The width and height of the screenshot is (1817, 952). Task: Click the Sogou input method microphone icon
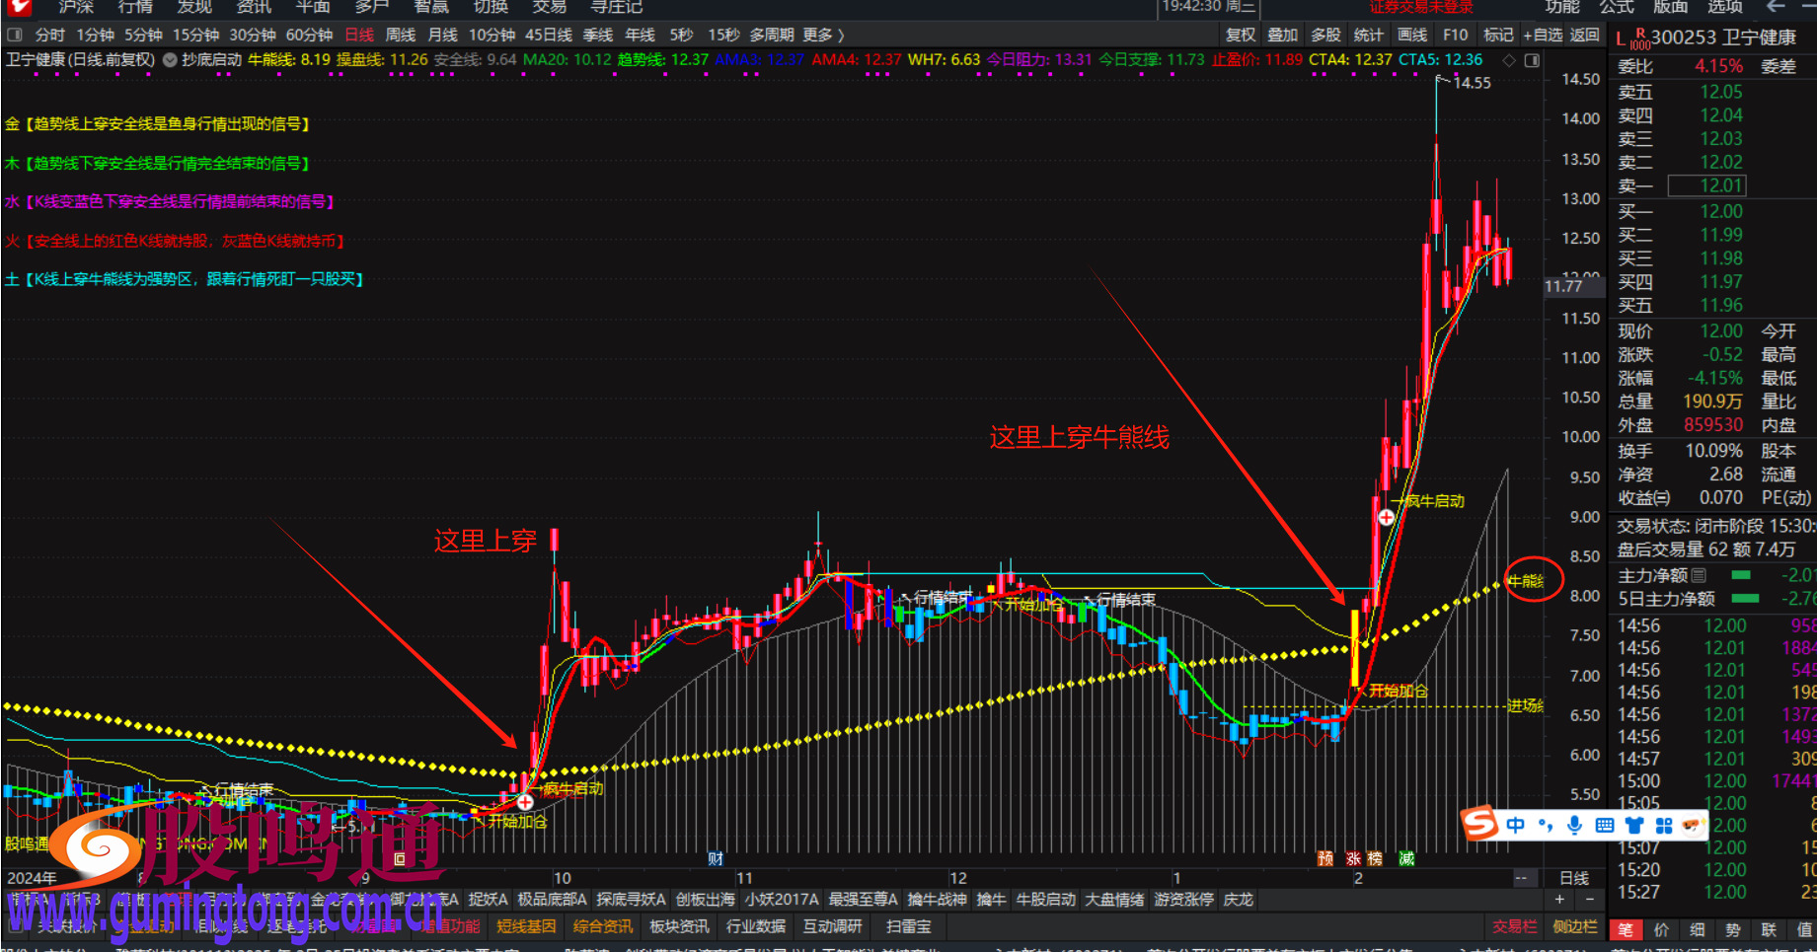(1575, 825)
